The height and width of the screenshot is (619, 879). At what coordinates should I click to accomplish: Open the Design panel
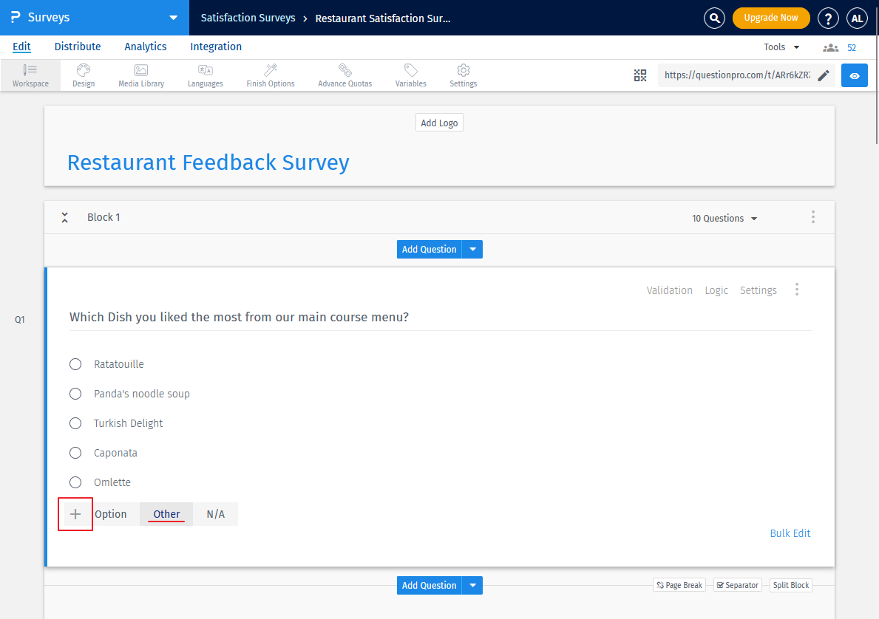pos(83,75)
